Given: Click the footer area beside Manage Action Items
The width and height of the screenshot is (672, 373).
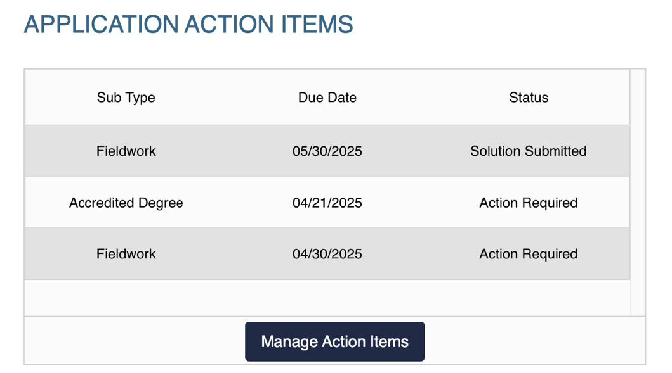Looking at the screenshot, I should pyautogui.click(x=535, y=341).
